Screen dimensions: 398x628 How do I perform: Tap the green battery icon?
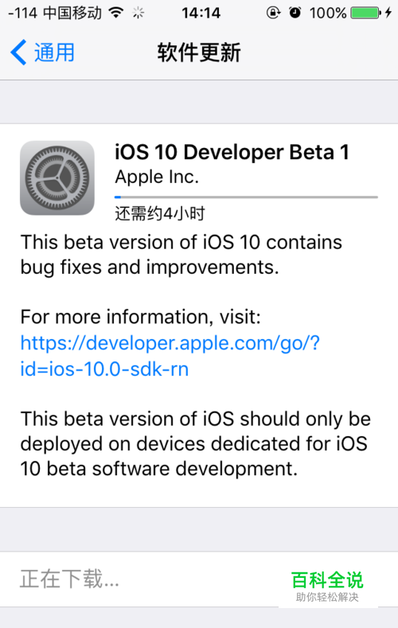pos(366,13)
